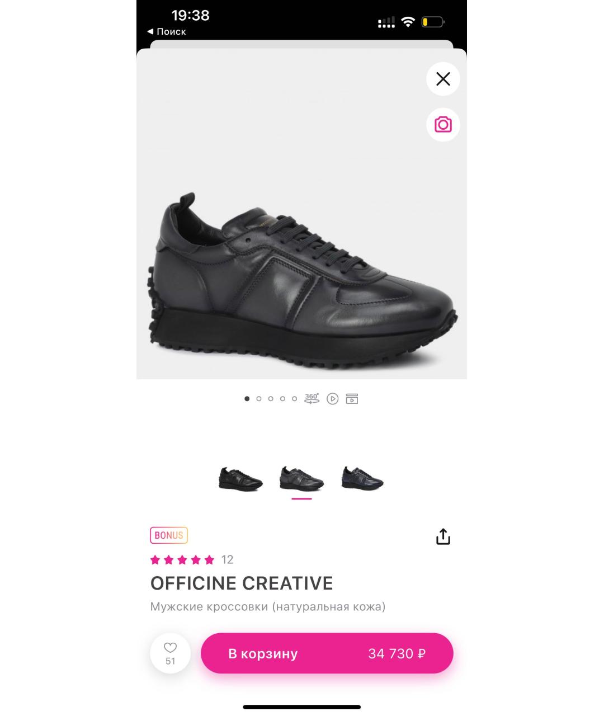Screen dimensions: 604x716
Task: Jump to fifth photo dot
Action: [x=294, y=399]
